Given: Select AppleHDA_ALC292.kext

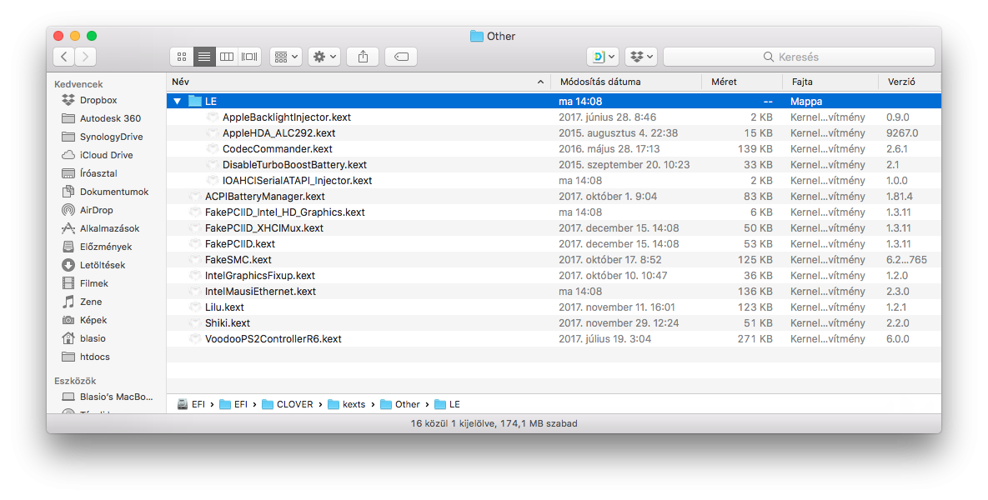Looking at the screenshot, I should click(554, 132).
